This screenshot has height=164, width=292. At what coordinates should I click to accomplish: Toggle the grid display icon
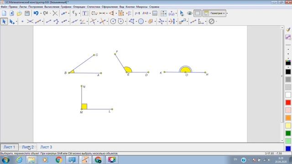click(163, 13)
